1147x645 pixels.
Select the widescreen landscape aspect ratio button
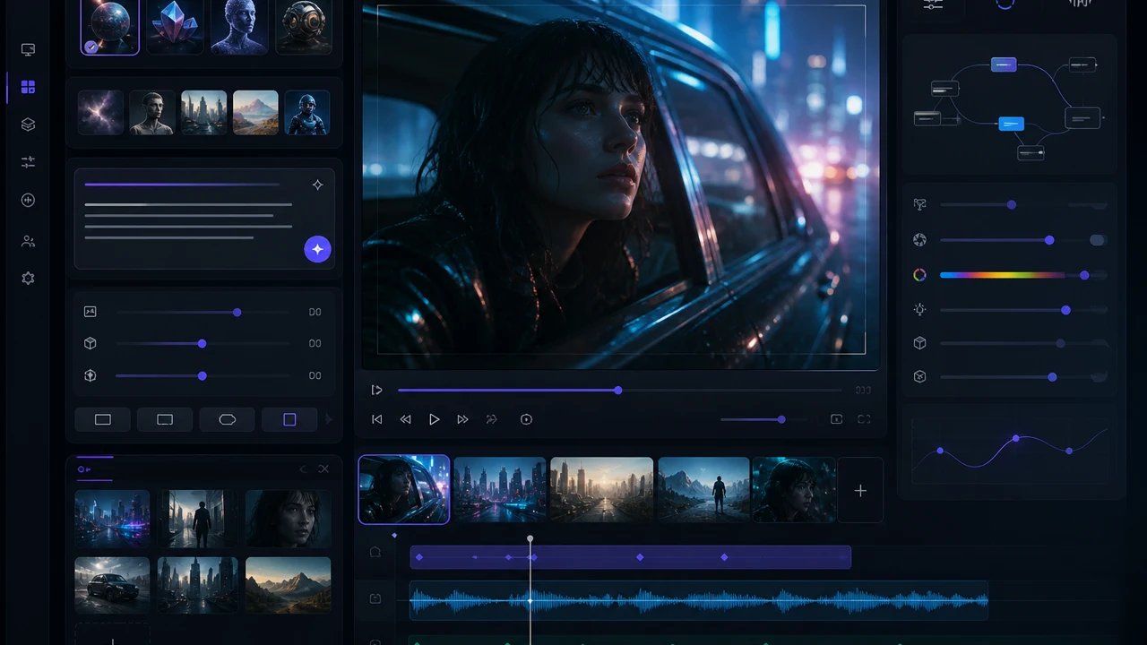coord(103,419)
